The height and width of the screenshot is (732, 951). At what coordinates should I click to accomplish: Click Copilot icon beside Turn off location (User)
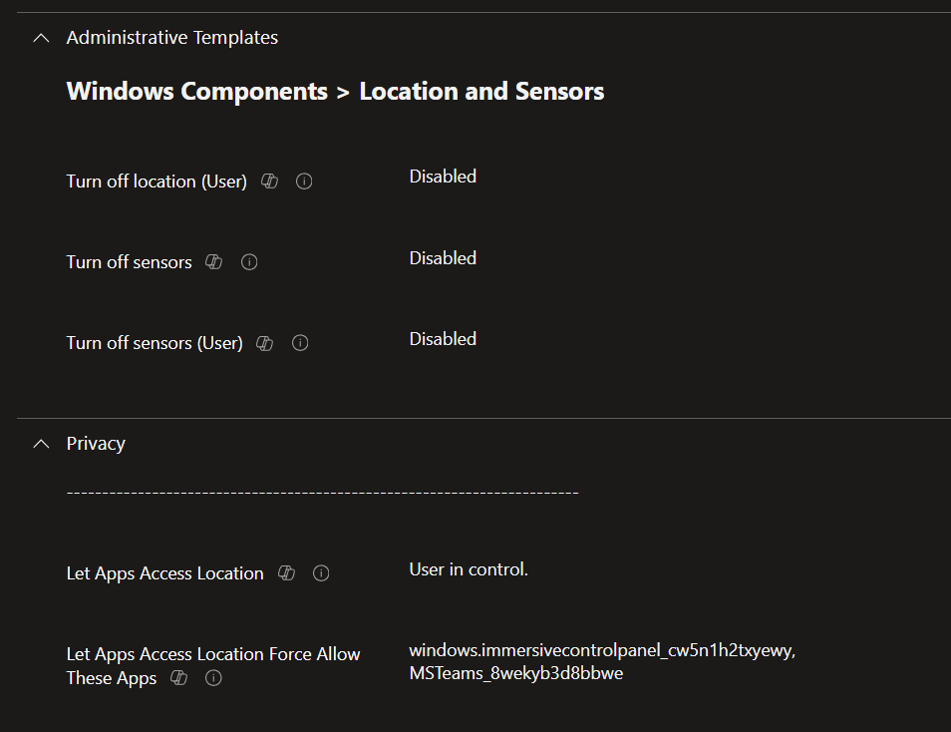(269, 182)
